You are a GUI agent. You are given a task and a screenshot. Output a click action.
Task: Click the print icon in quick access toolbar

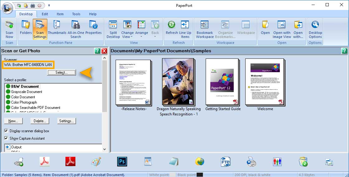point(32,5)
